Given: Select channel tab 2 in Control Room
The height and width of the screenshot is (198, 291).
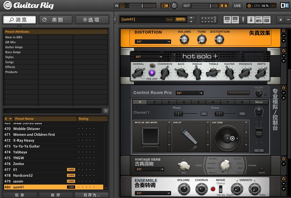Looking at the screenshot, I should pos(154,102).
